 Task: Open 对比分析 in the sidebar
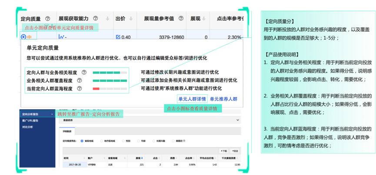(27, 127)
